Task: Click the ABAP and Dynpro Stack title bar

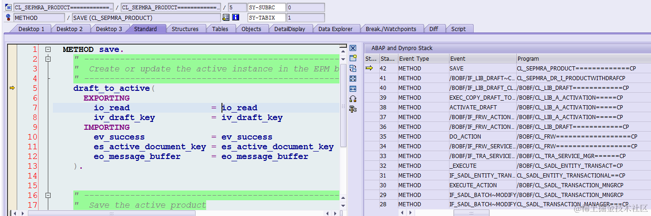Action: click(x=508, y=48)
